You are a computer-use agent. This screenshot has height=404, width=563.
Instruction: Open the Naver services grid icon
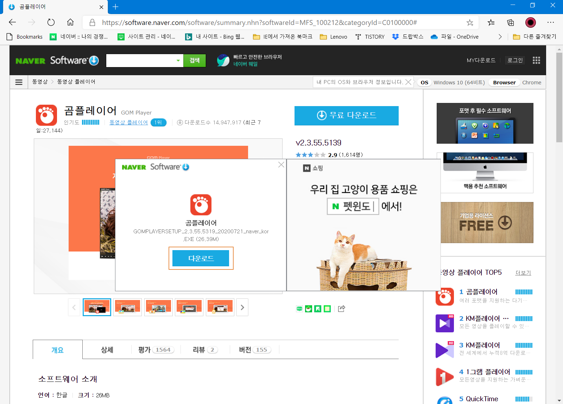536,60
